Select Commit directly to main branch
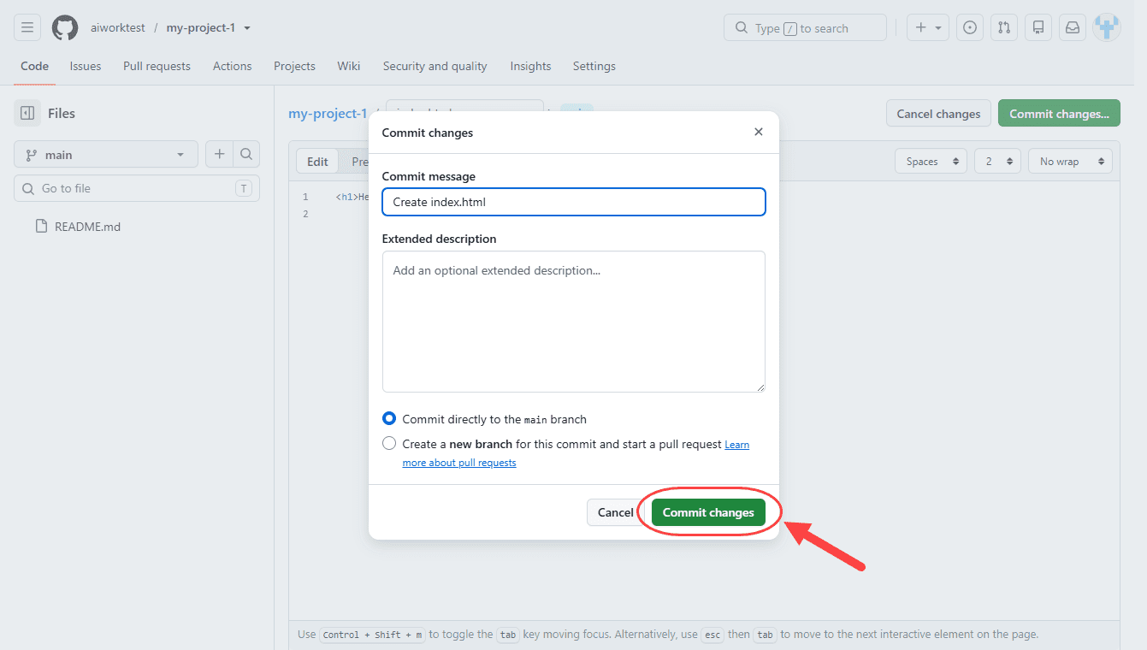 tap(389, 419)
